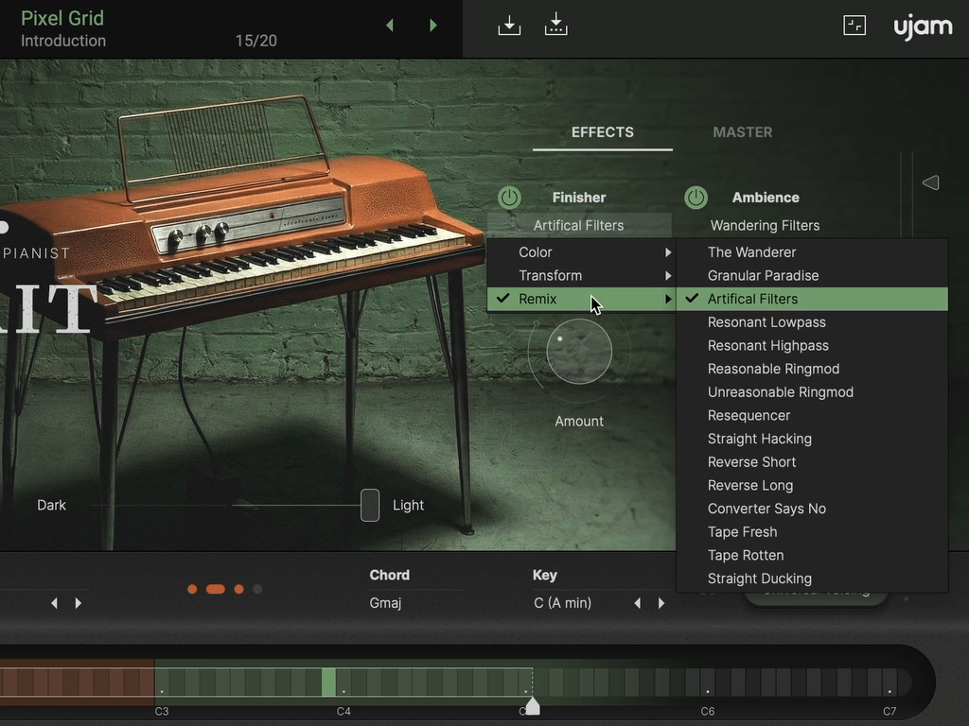Expand the Remix submenu

click(582, 299)
